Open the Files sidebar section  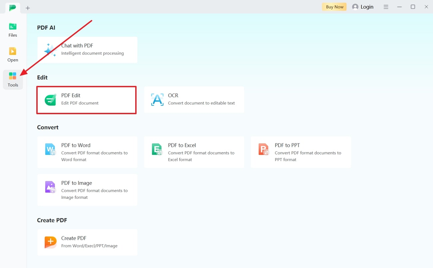[x=13, y=30]
